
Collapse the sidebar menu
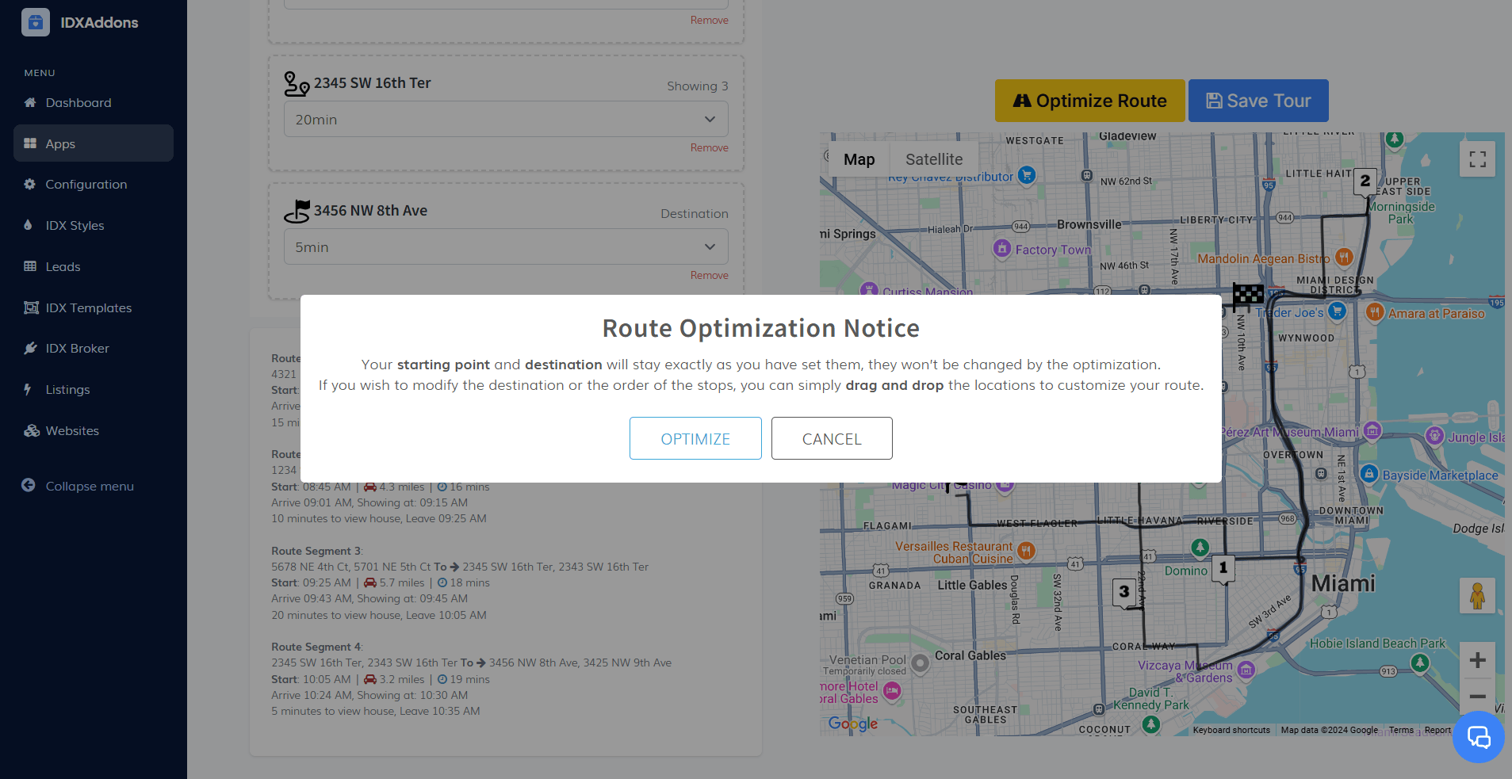(x=89, y=486)
